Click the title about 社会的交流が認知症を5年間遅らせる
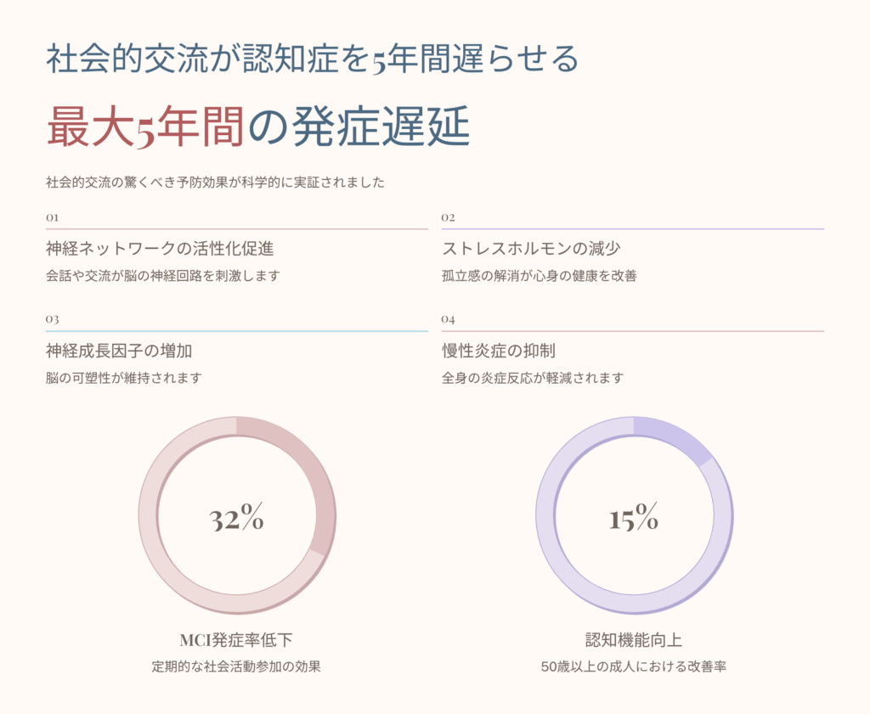Viewport: 870px width, 714px height. coord(313,61)
